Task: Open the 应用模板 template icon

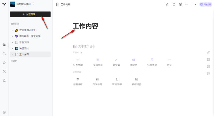Action: tap(78, 79)
